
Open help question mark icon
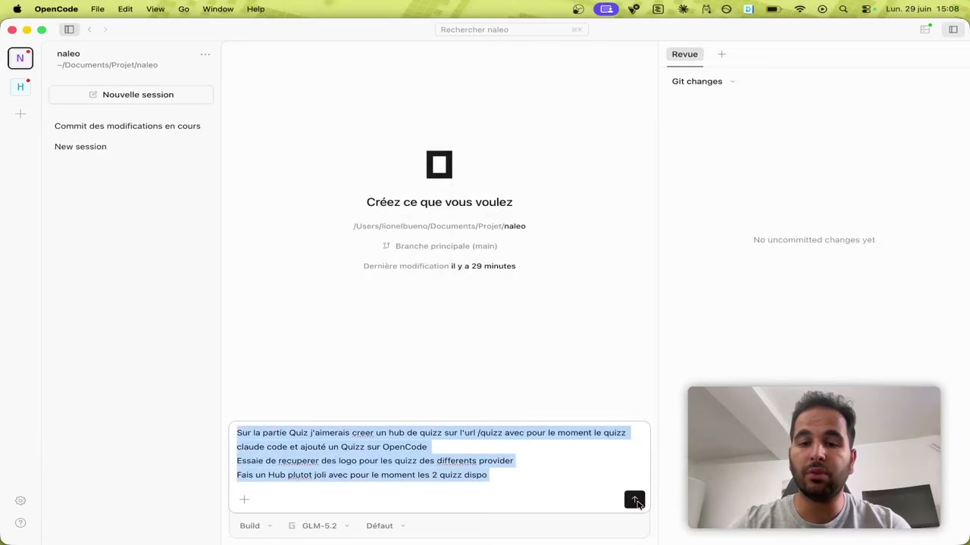(20, 523)
